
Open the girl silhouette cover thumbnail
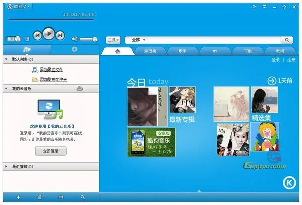264,100
